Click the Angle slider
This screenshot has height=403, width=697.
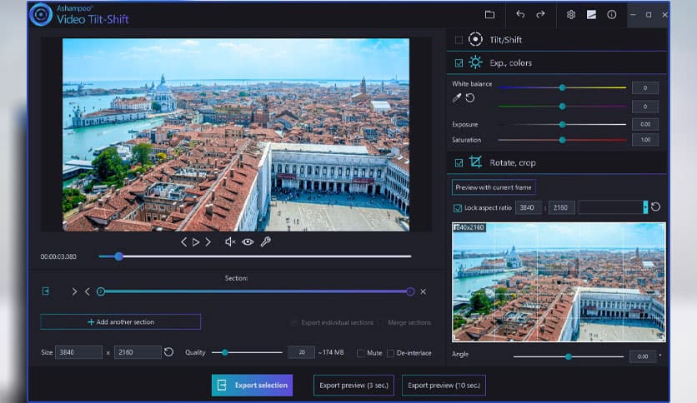click(x=569, y=356)
